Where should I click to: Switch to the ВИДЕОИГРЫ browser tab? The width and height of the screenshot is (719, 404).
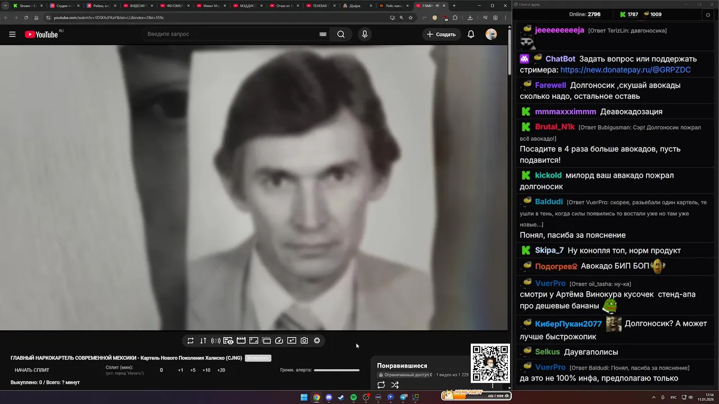[x=138, y=6]
